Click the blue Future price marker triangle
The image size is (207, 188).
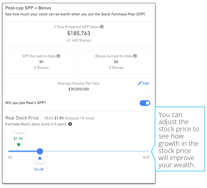click(40, 158)
